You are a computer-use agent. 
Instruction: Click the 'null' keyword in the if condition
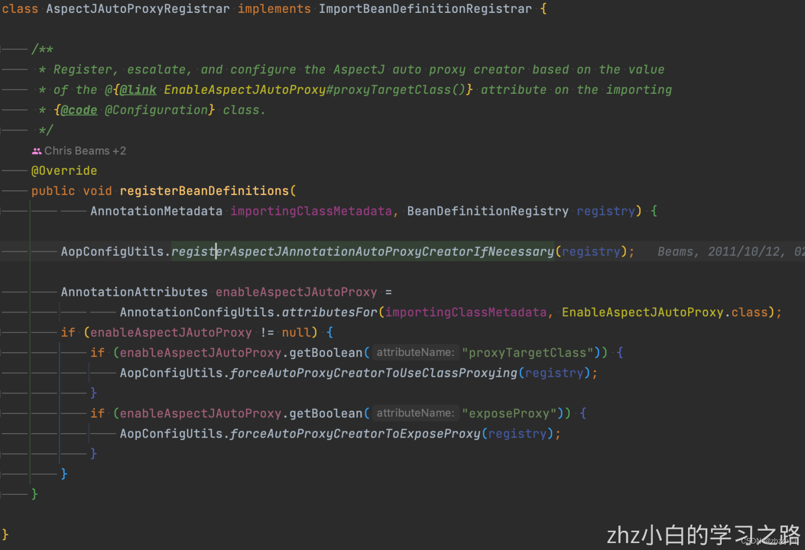[x=296, y=333]
